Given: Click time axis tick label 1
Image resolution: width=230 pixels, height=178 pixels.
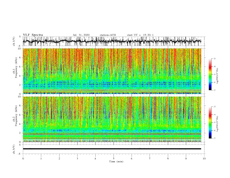Looking at the screenshot, I should (x=41, y=159).
